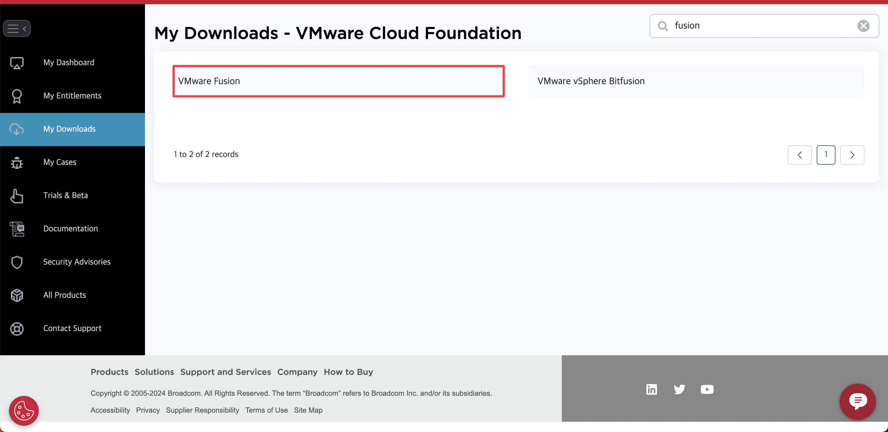Click the search magnifier icon
888x432 pixels.
[663, 26]
